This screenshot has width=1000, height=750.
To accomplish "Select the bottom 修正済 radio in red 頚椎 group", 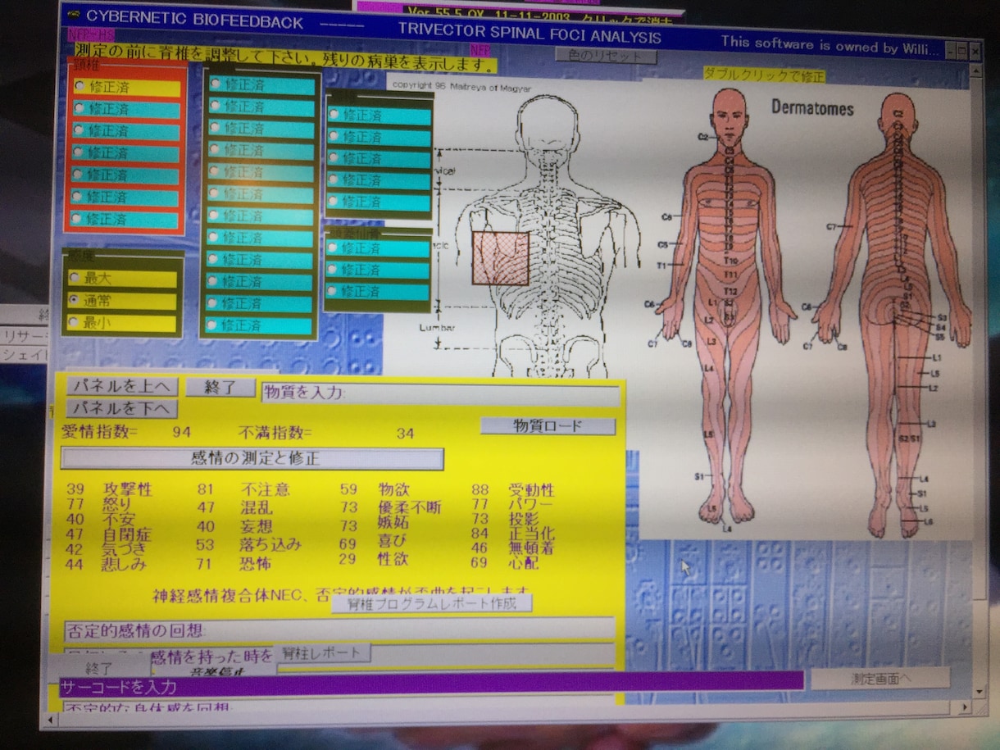I will [x=77, y=219].
